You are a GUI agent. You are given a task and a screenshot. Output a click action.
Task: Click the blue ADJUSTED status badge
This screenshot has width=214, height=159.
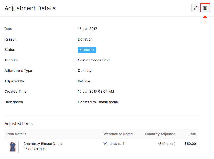[87, 50]
